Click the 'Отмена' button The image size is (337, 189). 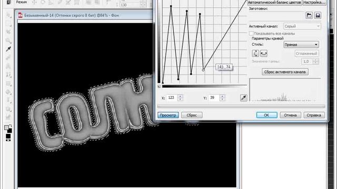[290, 115]
